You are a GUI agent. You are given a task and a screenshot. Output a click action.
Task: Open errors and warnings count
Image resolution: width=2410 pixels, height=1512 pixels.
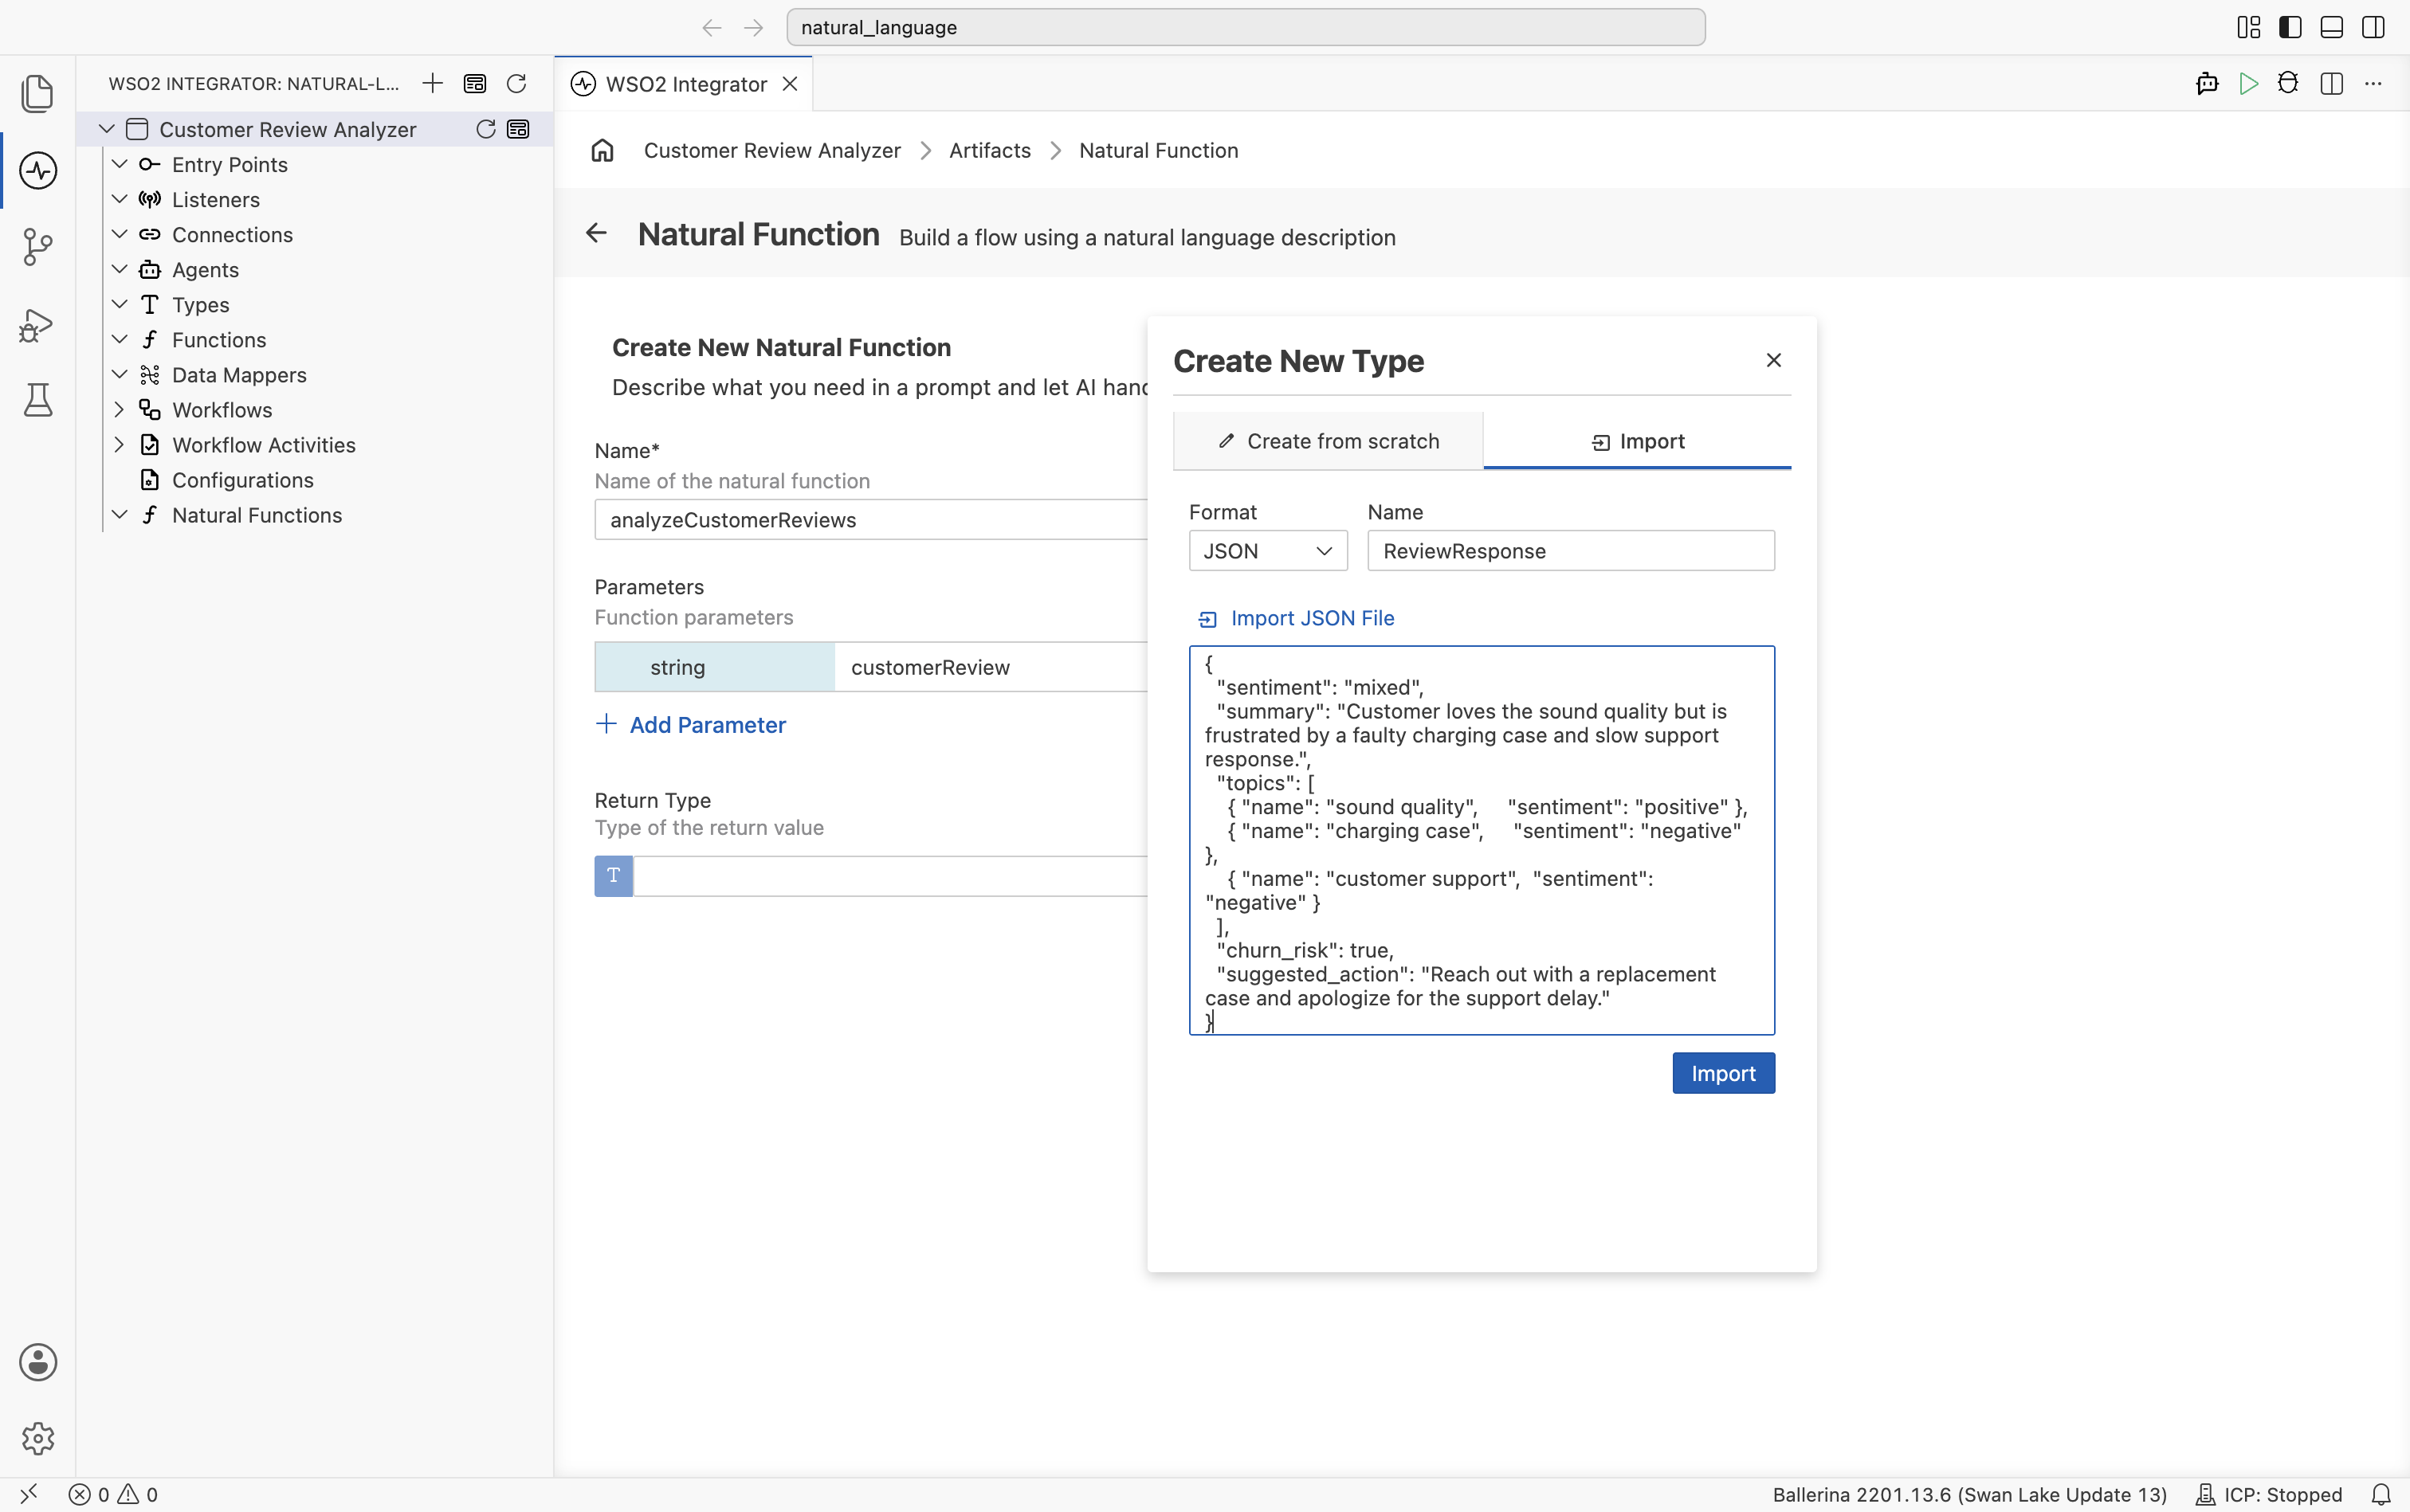(x=113, y=1494)
